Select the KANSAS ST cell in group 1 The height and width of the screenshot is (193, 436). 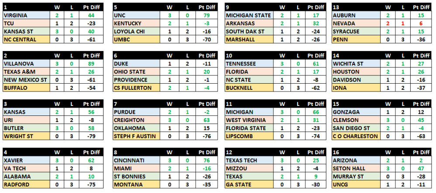26,31
